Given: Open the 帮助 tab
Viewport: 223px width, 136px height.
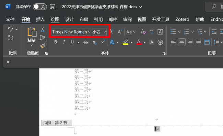Looking at the screenshot, I should tap(200, 19).
